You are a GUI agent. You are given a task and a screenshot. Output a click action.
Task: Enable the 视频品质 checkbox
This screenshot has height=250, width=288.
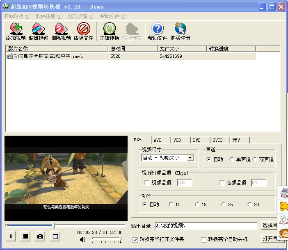tap(147, 183)
